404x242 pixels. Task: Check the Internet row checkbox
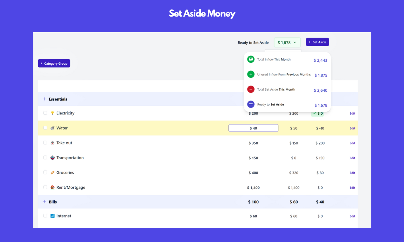45,216
